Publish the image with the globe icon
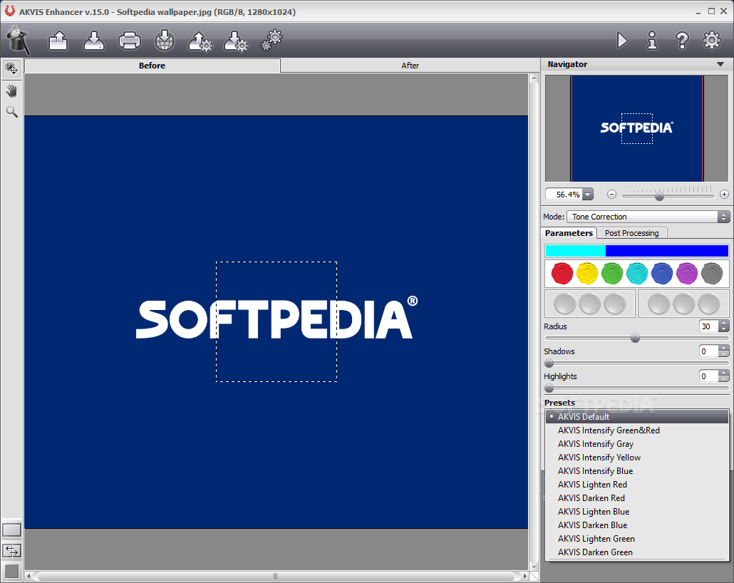 click(x=165, y=41)
